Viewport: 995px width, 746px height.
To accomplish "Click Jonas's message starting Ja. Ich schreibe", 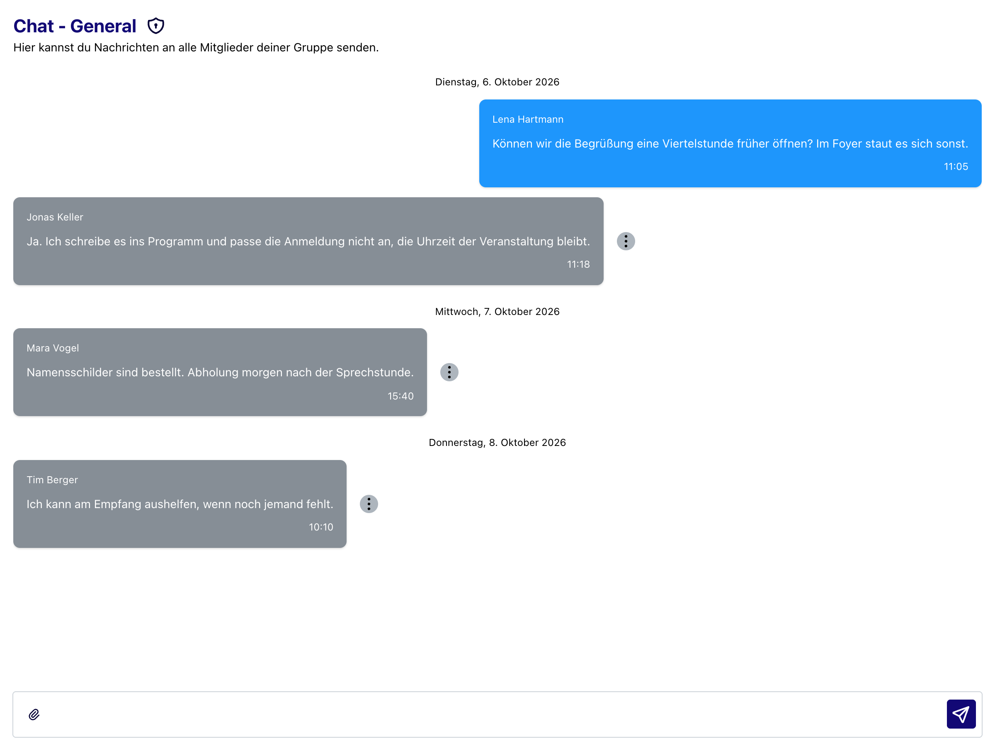I will (308, 242).
